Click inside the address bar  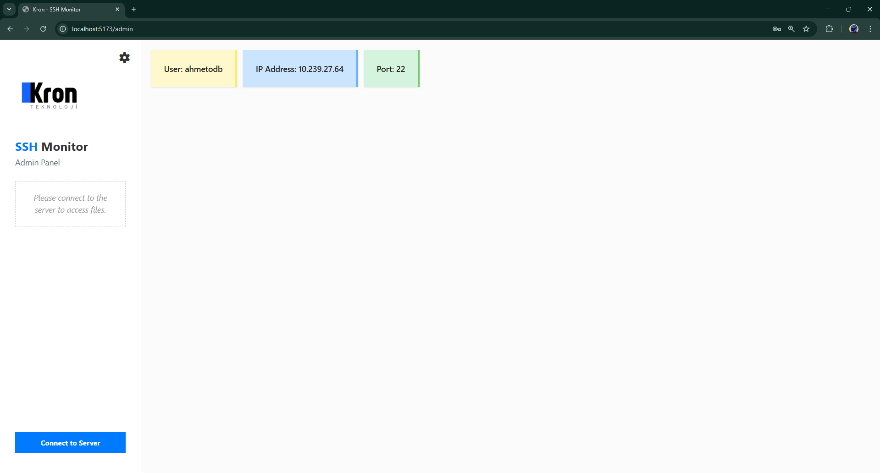[x=183, y=28]
